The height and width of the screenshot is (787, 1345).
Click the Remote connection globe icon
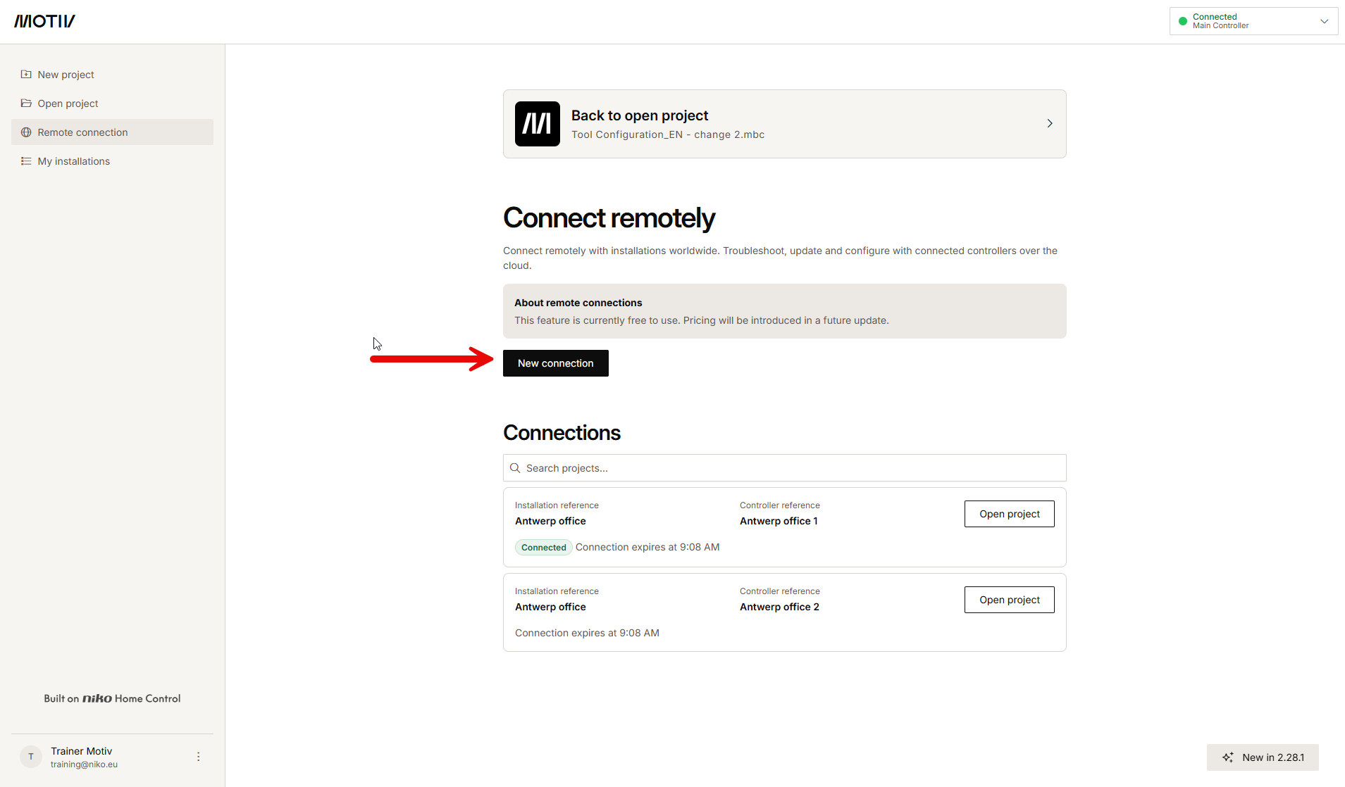[26, 132]
